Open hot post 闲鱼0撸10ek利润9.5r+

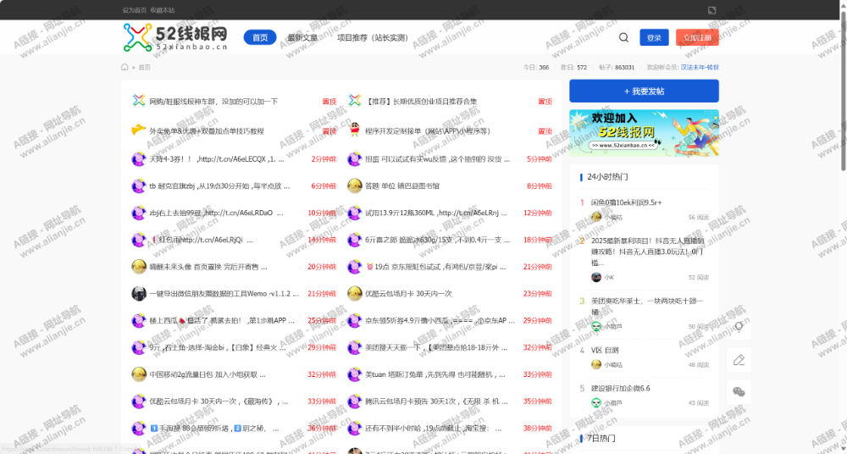(x=627, y=202)
